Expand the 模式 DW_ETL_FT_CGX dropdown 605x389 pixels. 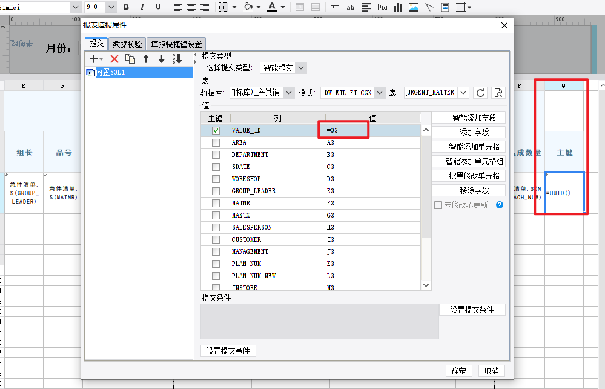pyautogui.click(x=380, y=93)
